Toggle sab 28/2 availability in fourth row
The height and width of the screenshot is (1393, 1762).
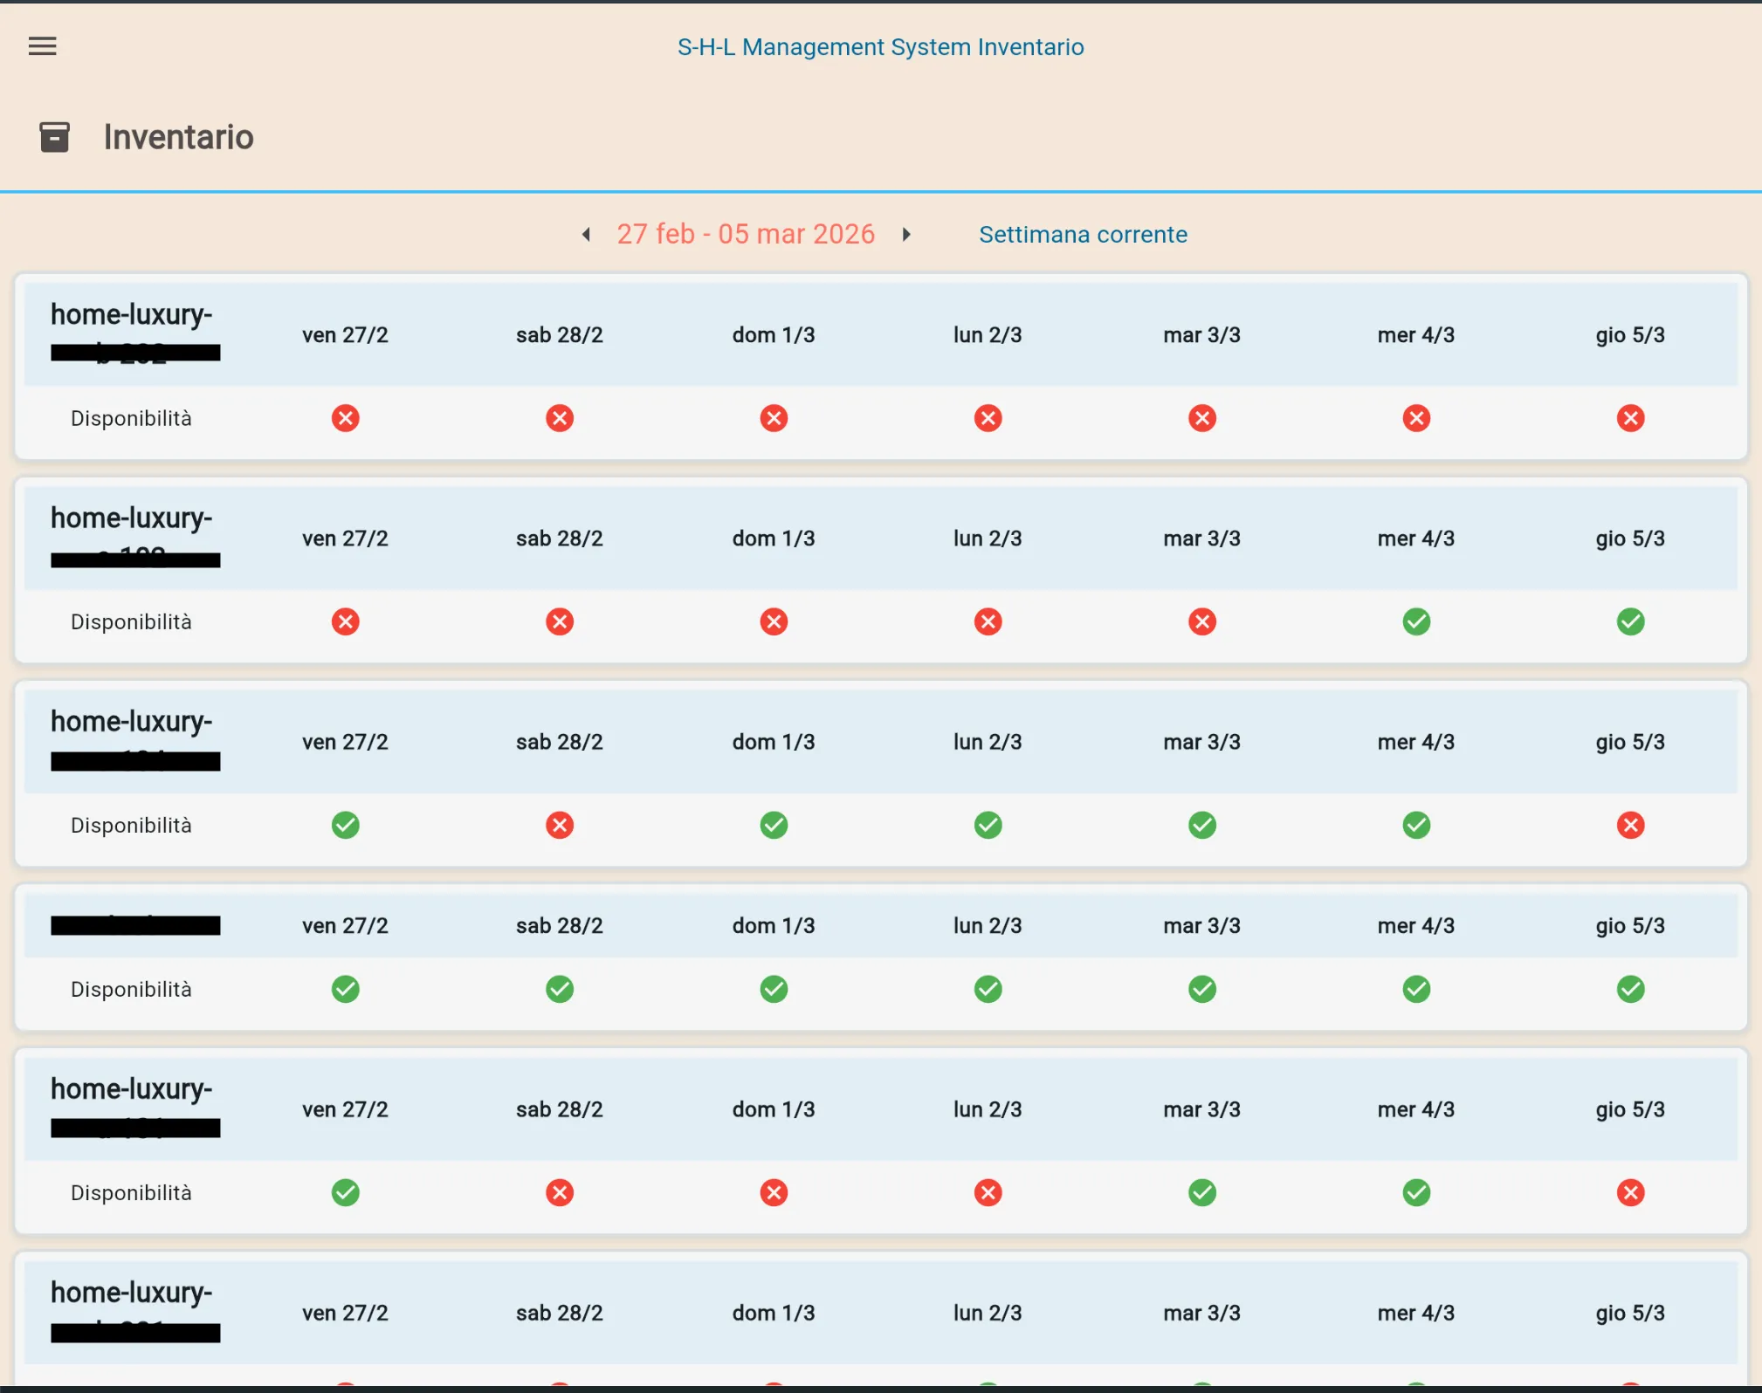click(x=560, y=989)
